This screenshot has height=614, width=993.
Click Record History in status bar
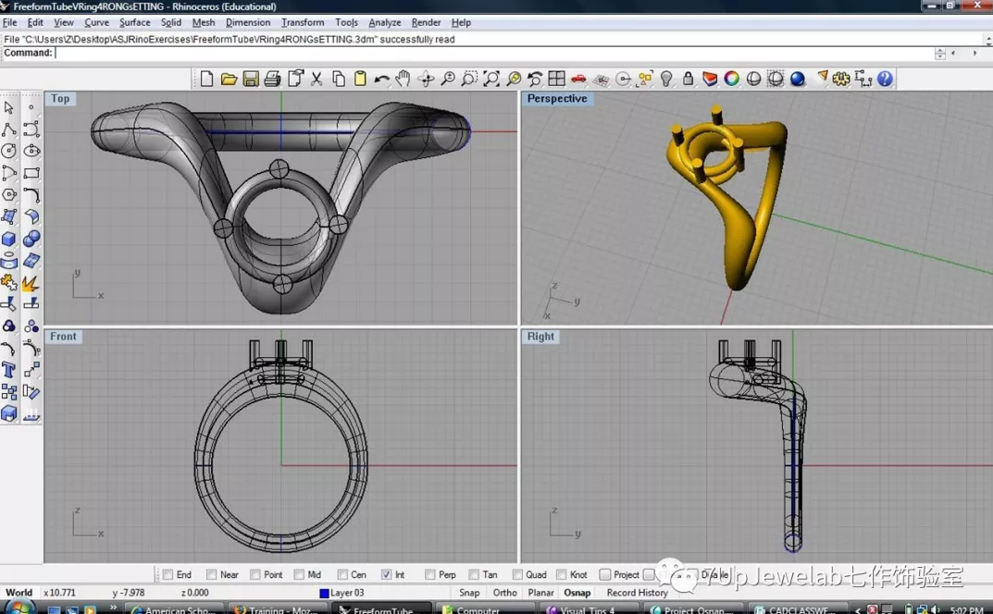point(637,593)
